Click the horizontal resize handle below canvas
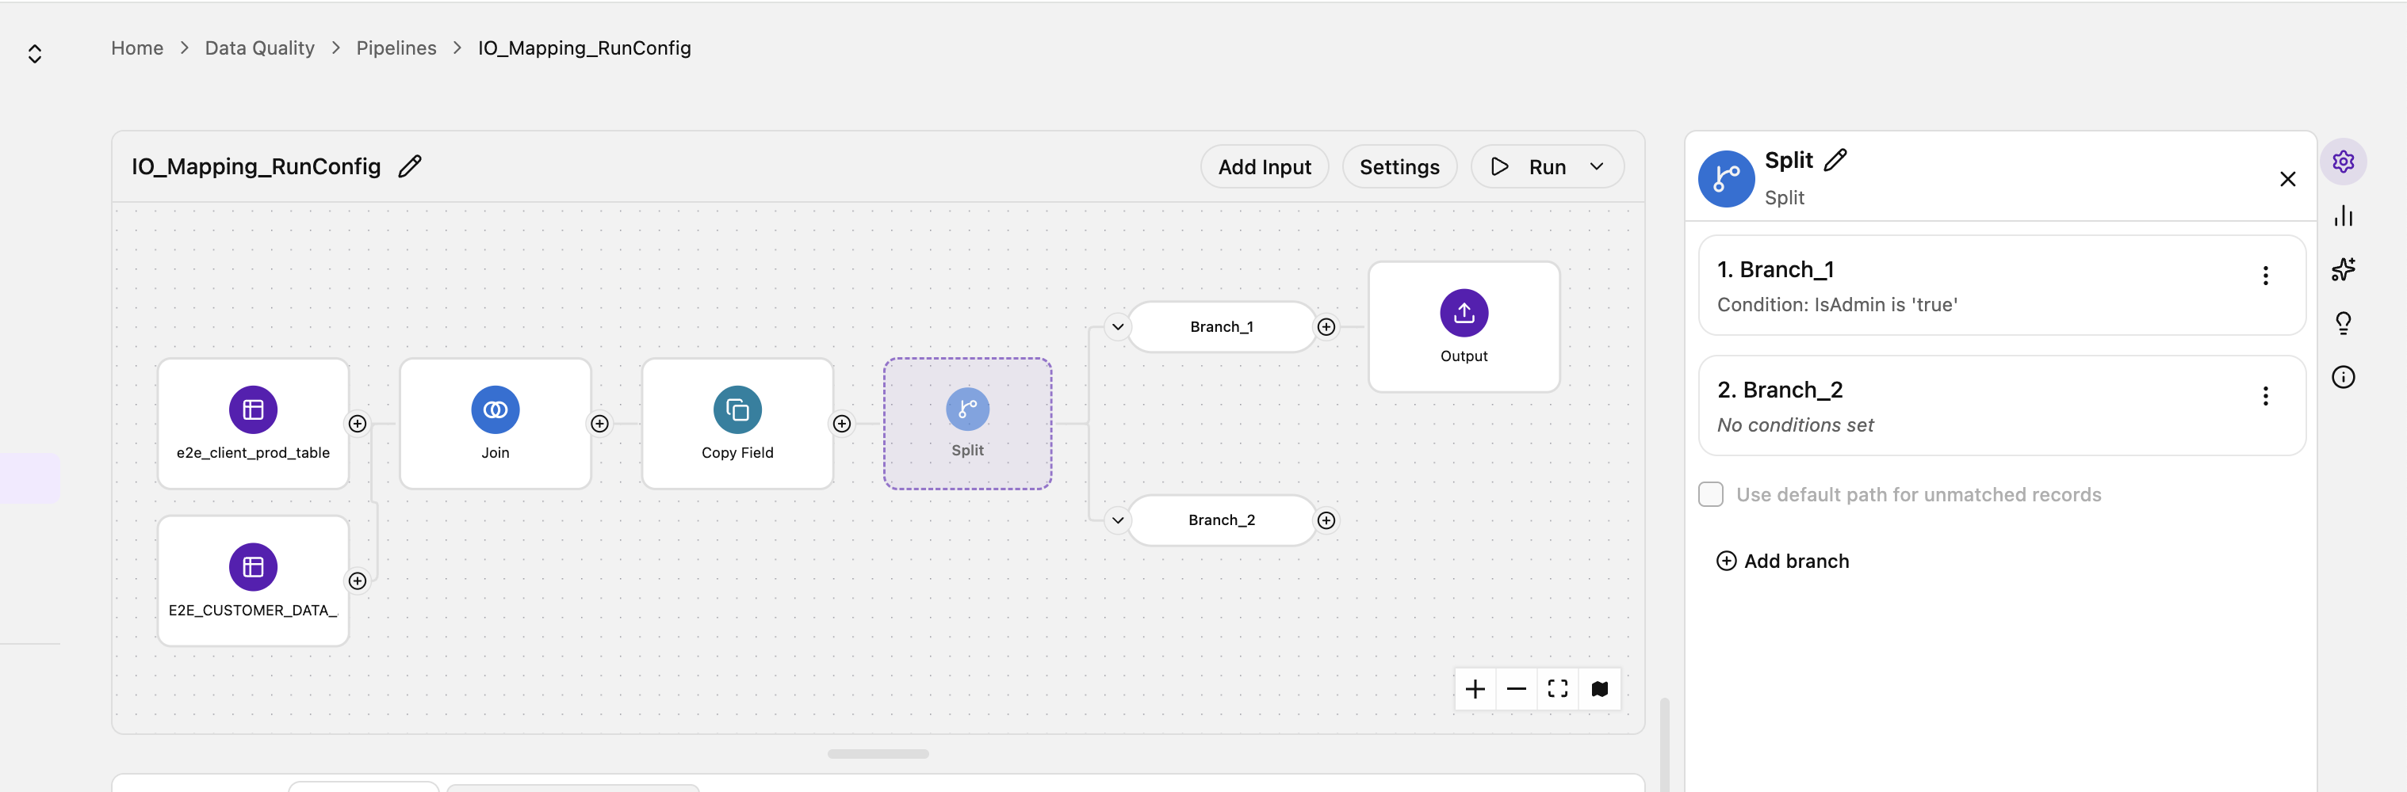 878,754
